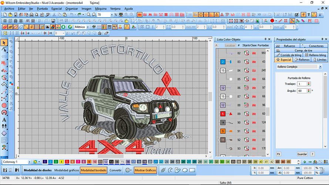This screenshot has height=185, width=329.
Task: Switch to the Rellenos tab
Action: 302,60
